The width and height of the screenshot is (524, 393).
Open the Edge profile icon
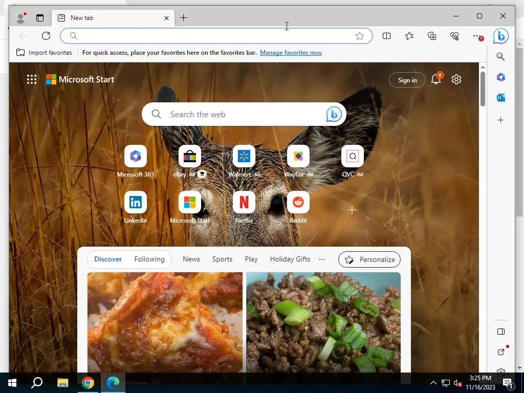click(x=21, y=18)
